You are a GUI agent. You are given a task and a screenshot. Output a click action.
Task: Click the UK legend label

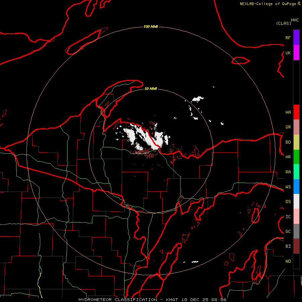[288, 53]
